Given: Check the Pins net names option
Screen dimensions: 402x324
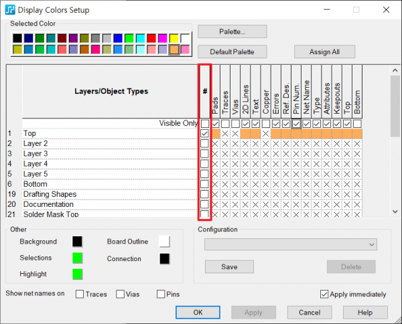Looking at the screenshot, I should point(161,294).
